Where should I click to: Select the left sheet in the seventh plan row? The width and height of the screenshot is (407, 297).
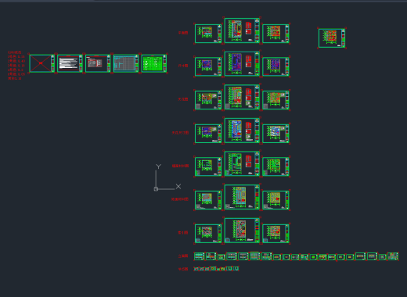coord(208,234)
